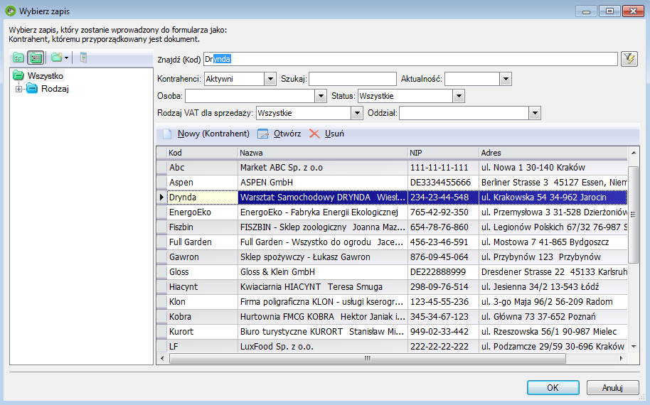
Task: Select the Hiacynt row code
Action: coord(202,286)
